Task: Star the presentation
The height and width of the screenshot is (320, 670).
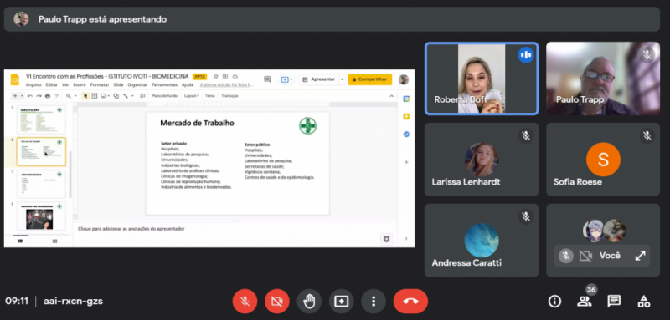Action: click(216, 77)
